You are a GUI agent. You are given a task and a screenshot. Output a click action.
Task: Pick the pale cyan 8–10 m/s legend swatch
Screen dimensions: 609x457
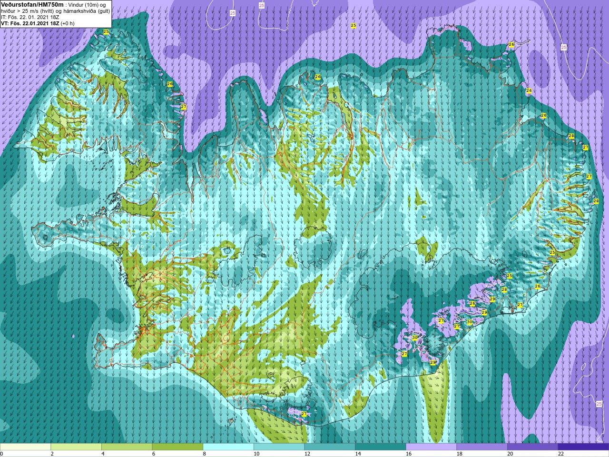(228, 447)
